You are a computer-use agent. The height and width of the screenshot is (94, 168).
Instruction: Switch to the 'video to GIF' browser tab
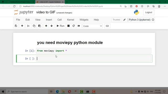[50, 2]
